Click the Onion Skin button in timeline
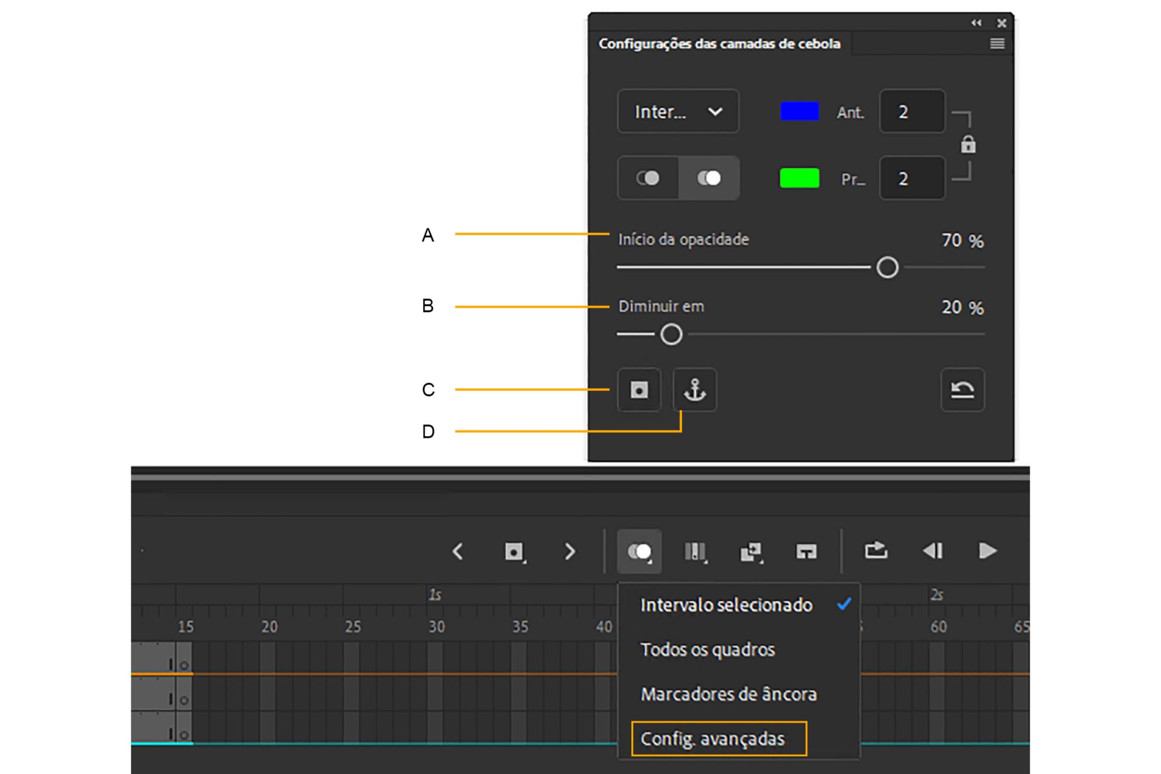The height and width of the screenshot is (774, 1161). point(639,551)
